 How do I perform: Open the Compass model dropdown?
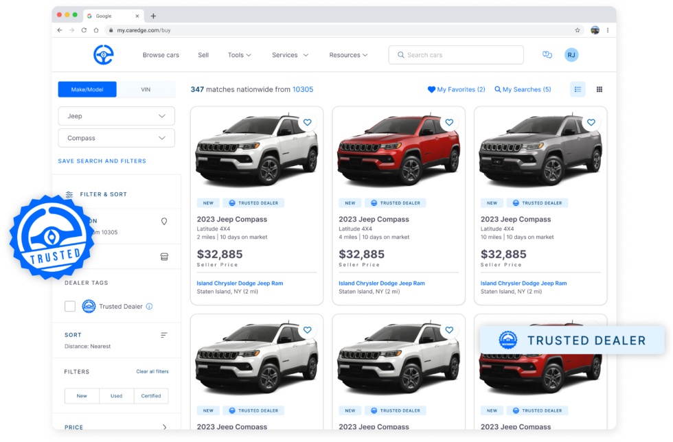pos(116,138)
